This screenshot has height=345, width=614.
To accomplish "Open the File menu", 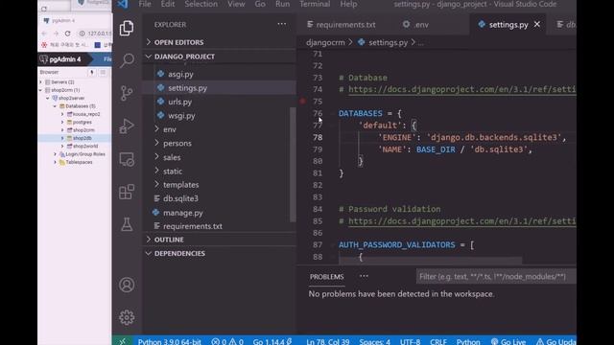I will tap(145, 4).
